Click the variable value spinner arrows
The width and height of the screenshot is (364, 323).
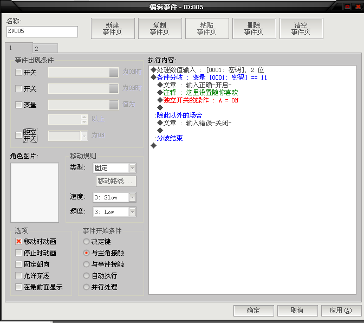[x=84, y=119]
